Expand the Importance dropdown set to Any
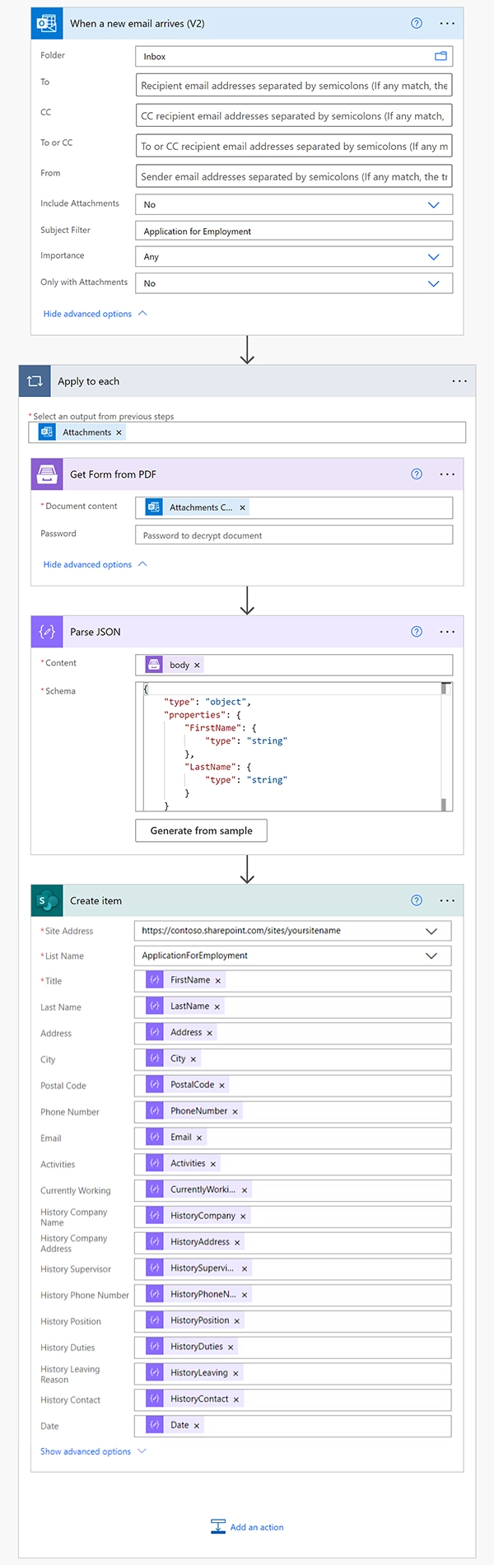 pyautogui.click(x=434, y=257)
